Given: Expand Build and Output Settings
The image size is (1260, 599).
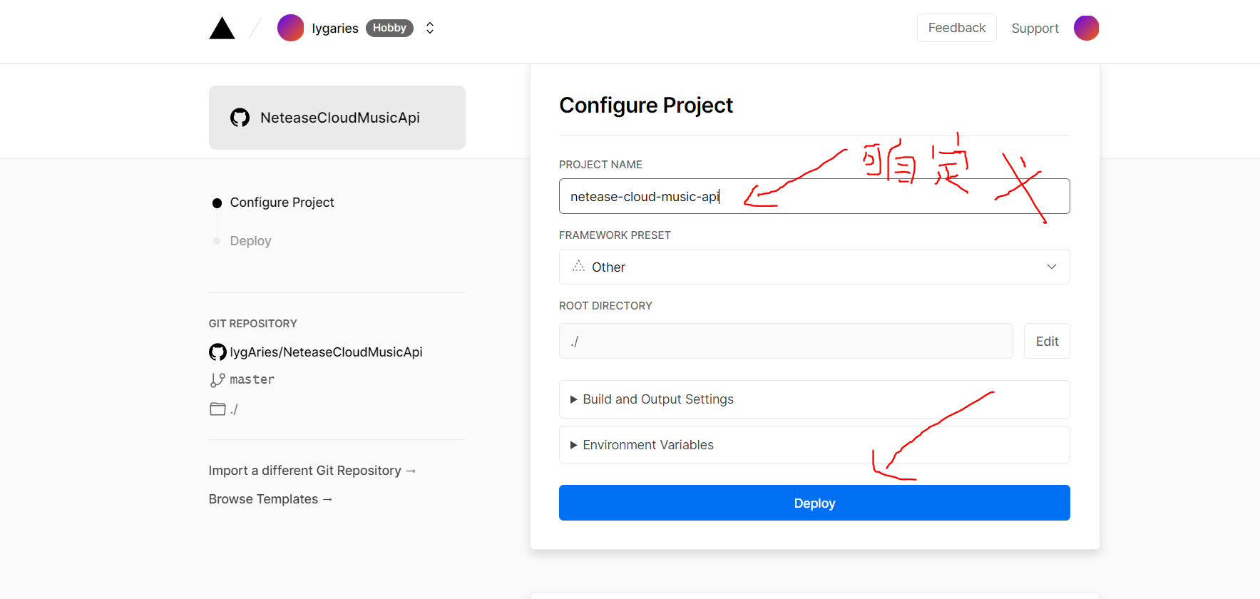Looking at the screenshot, I should (x=814, y=399).
